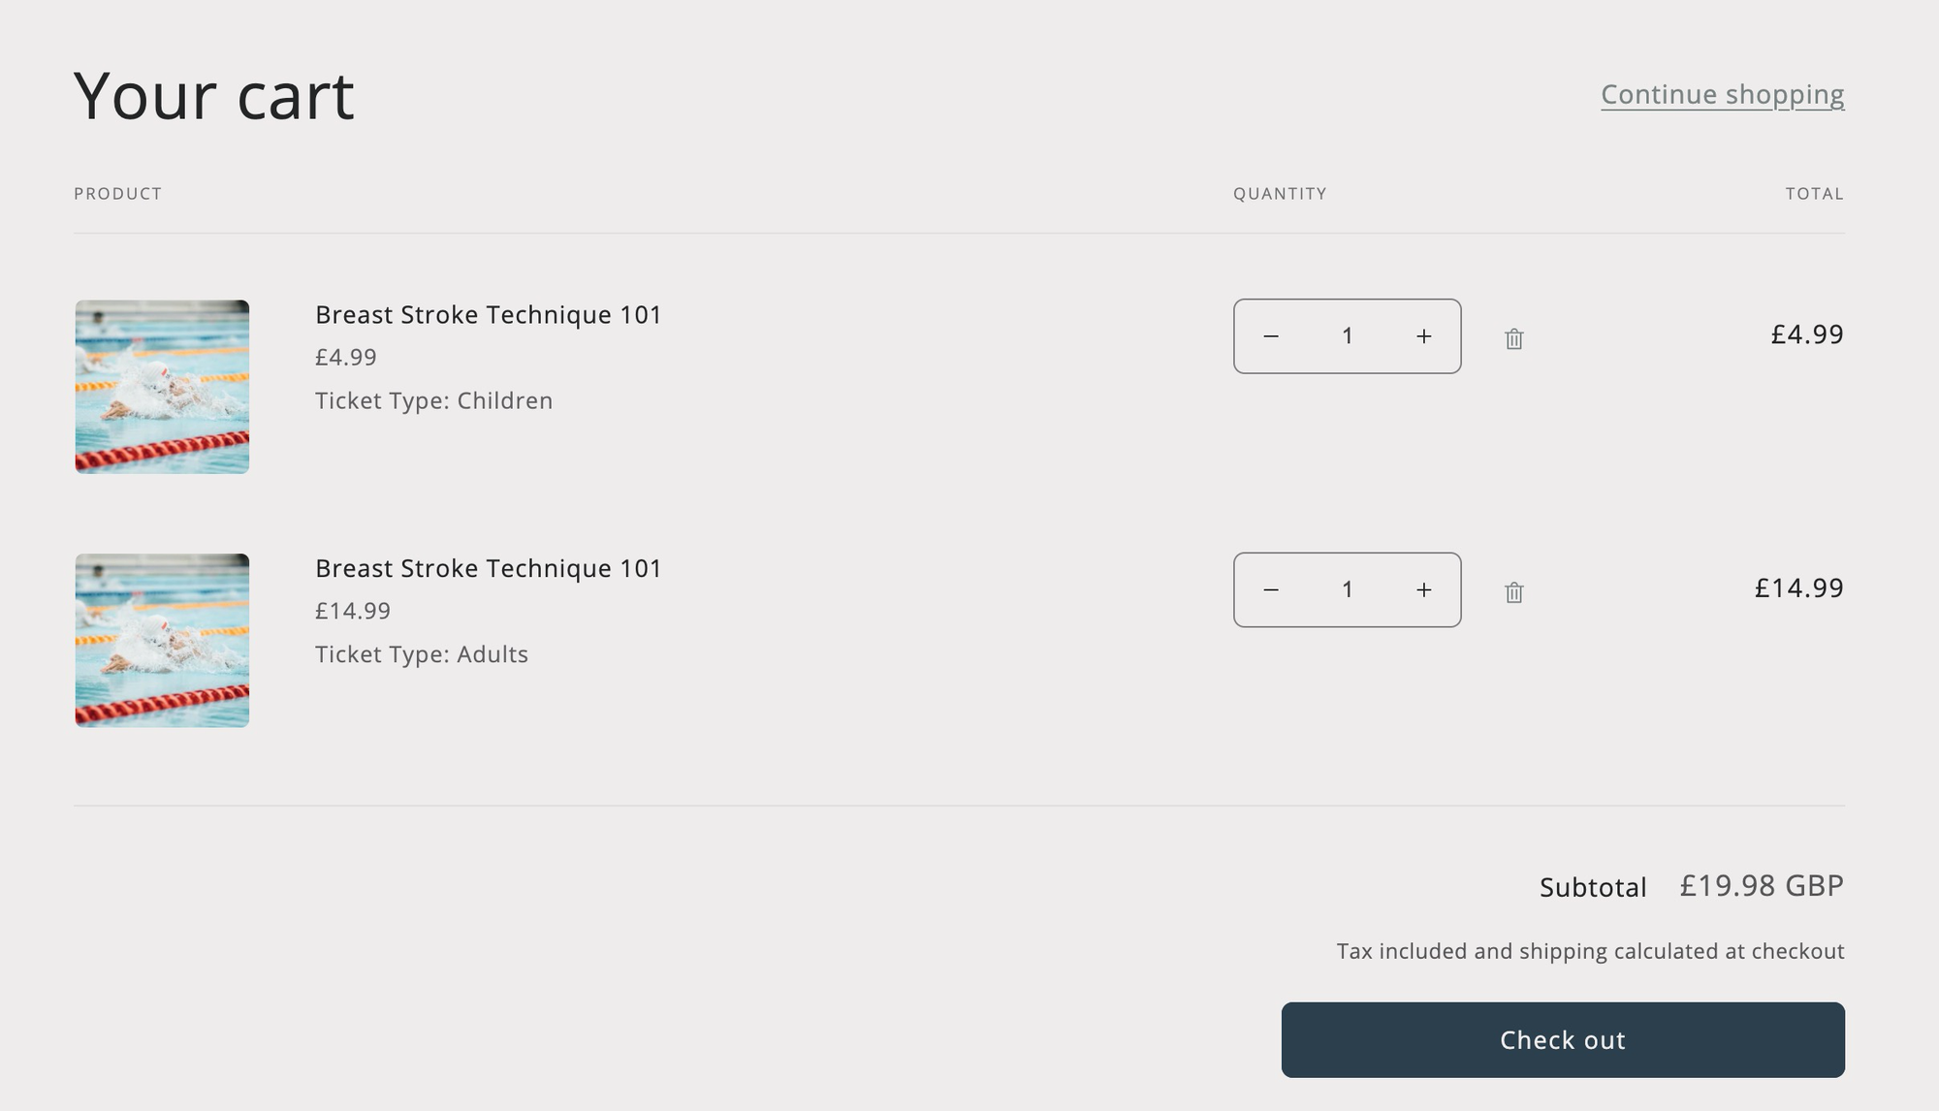Click the decrement button for Adults ticket
This screenshot has height=1111, width=1939.
(x=1272, y=588)
